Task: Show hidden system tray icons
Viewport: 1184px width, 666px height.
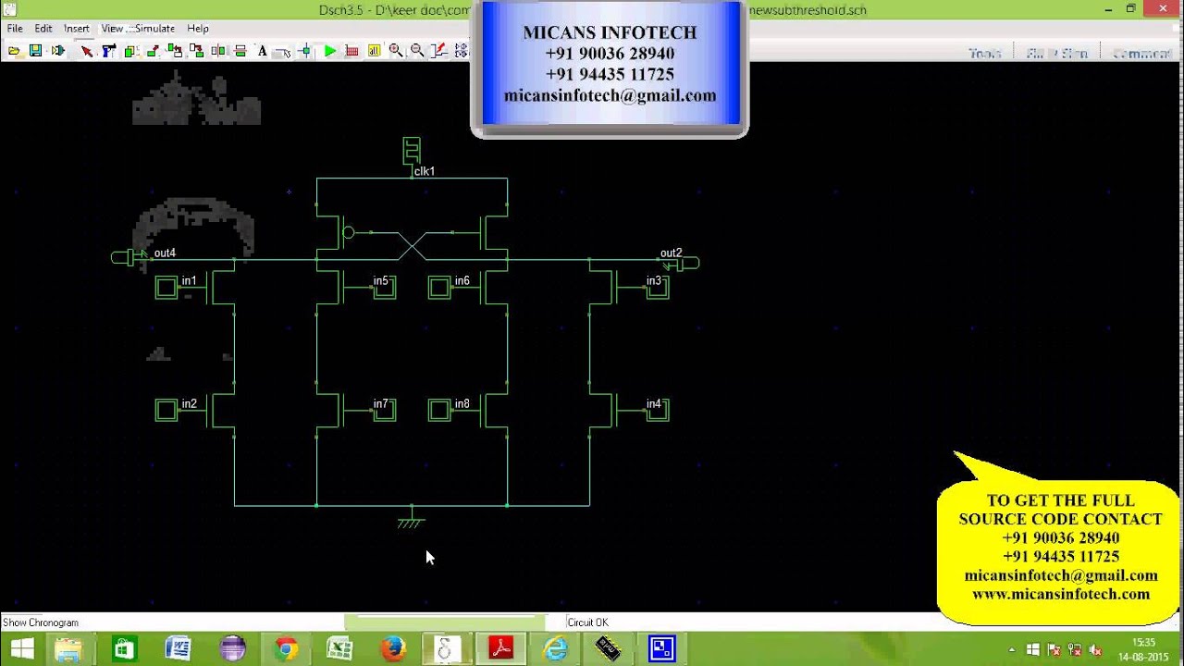Action: [x=1011, y=650]
